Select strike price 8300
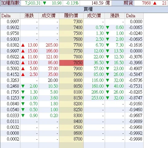This screenshot has width=168, height=148. pyautogui.click(x=78, y=116)
